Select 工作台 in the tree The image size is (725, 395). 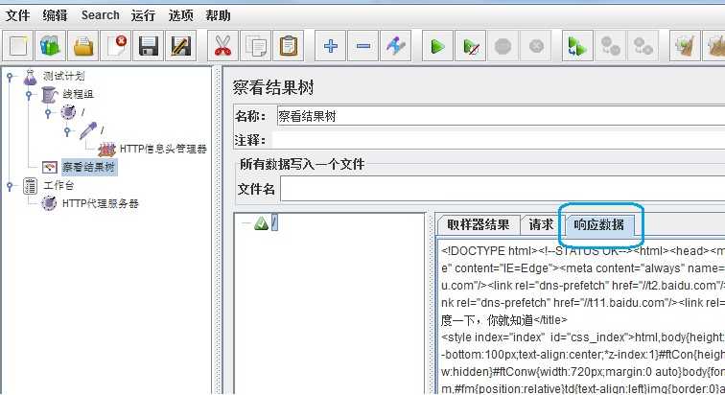[x=58, y=185]
